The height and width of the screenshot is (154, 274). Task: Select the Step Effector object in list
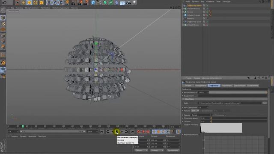(194, 22)
